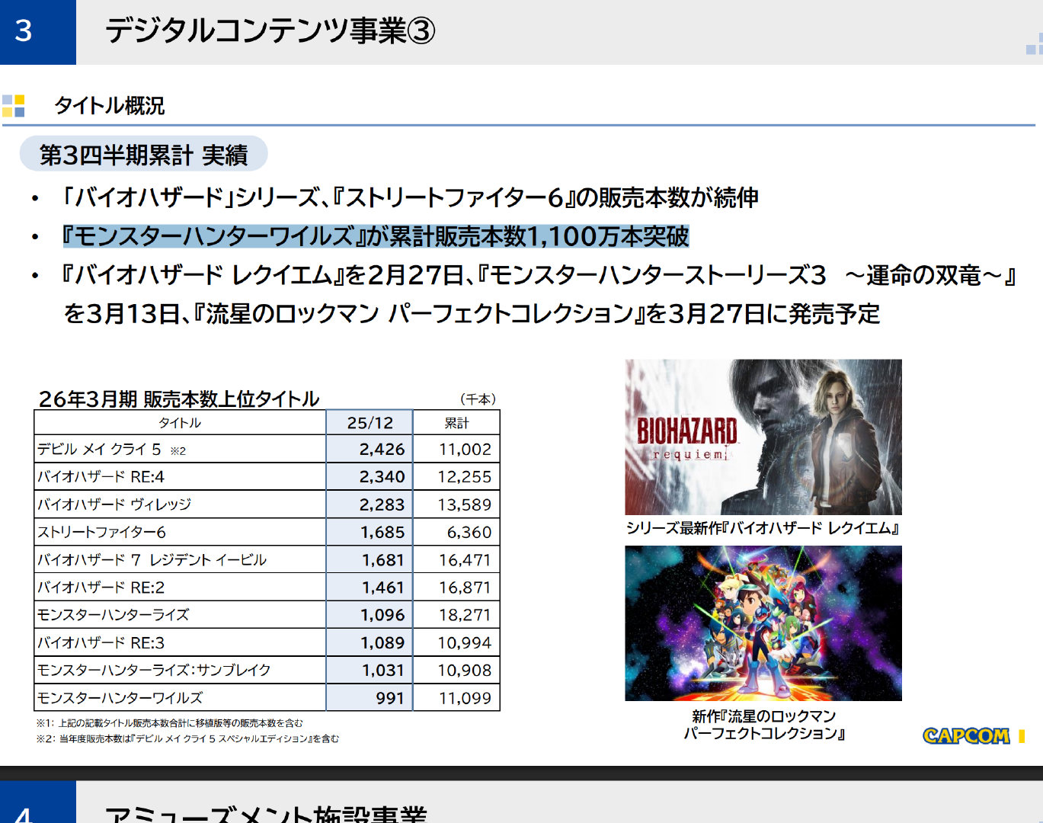
Task: Click the value 1,089
Action: (x=383, y=642)
